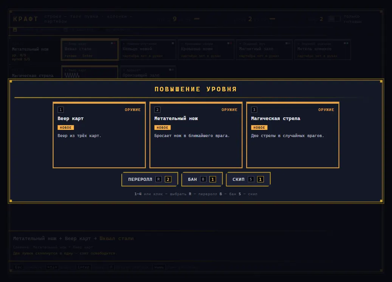Click the КРАФТ title in background panel
The height and width of the screenshot is (282, 392).
tap(26, 19)
